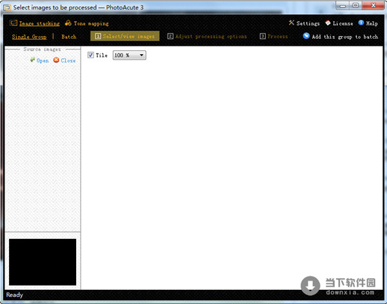Click the step 3 number icon
This screenshot has width=387, height=304.
click(263, 36)
